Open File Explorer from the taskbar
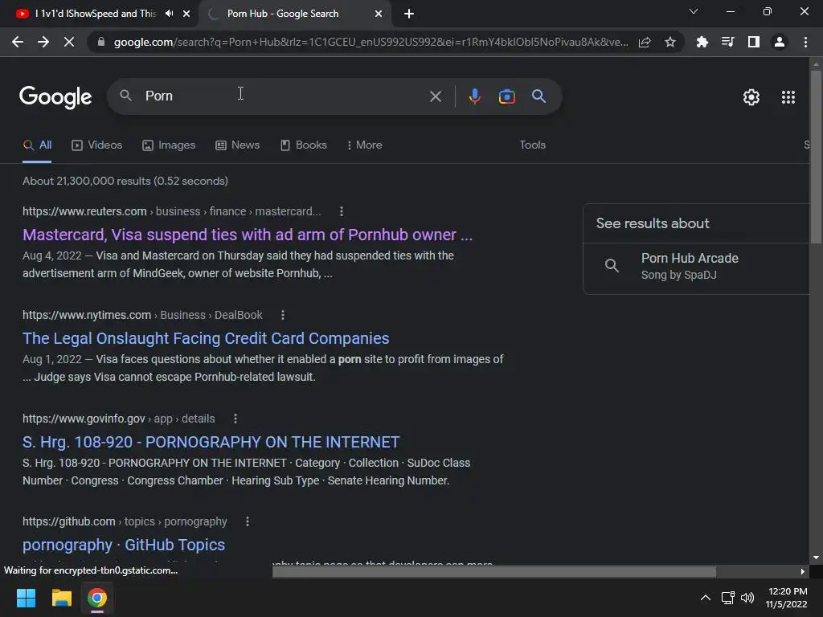Screen dimensions: 823x617 [61, 598]
